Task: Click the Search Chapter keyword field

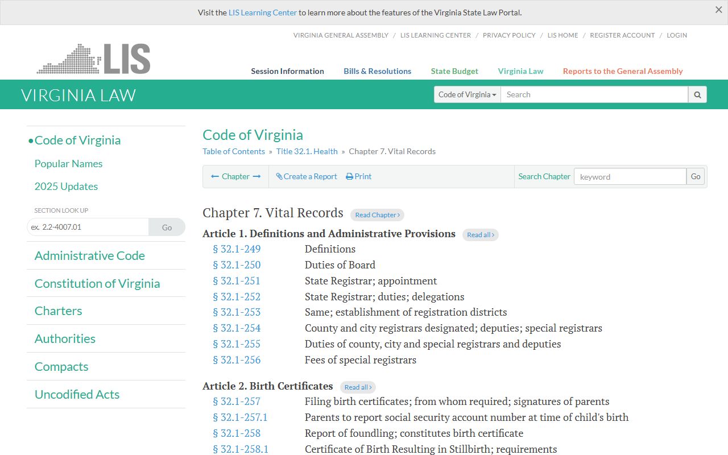Action: coord(630,176)
